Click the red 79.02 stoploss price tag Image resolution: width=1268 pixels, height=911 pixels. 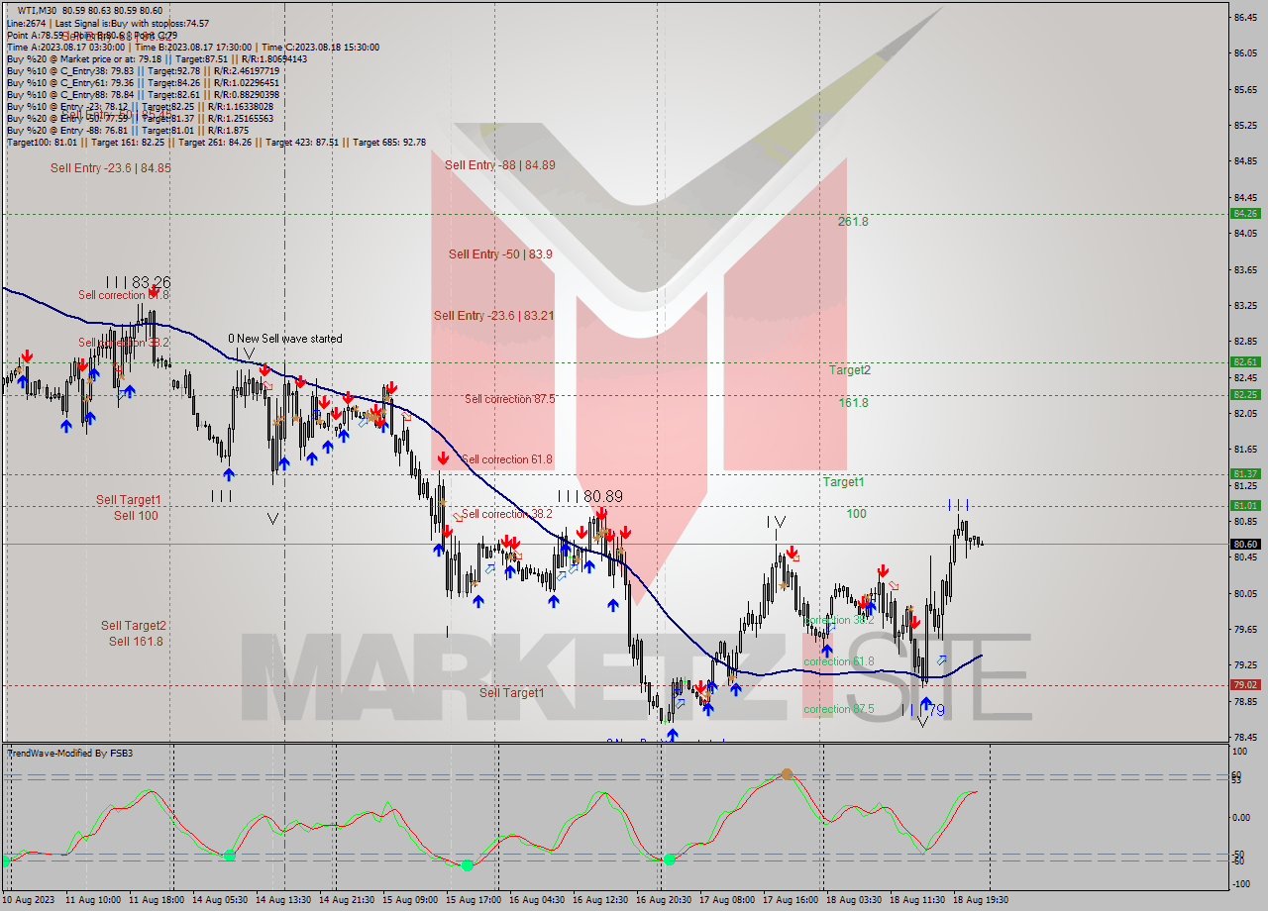click(1245, 684)
